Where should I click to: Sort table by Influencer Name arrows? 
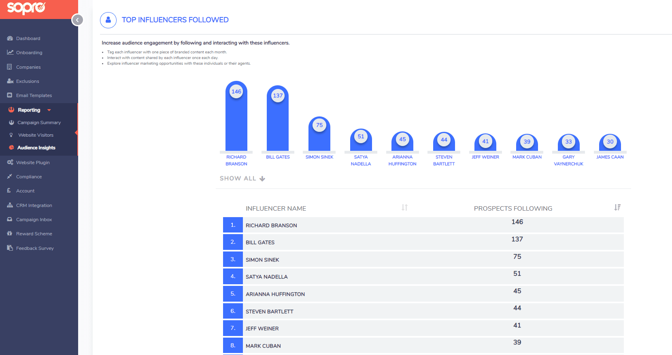tap(404, 207)
